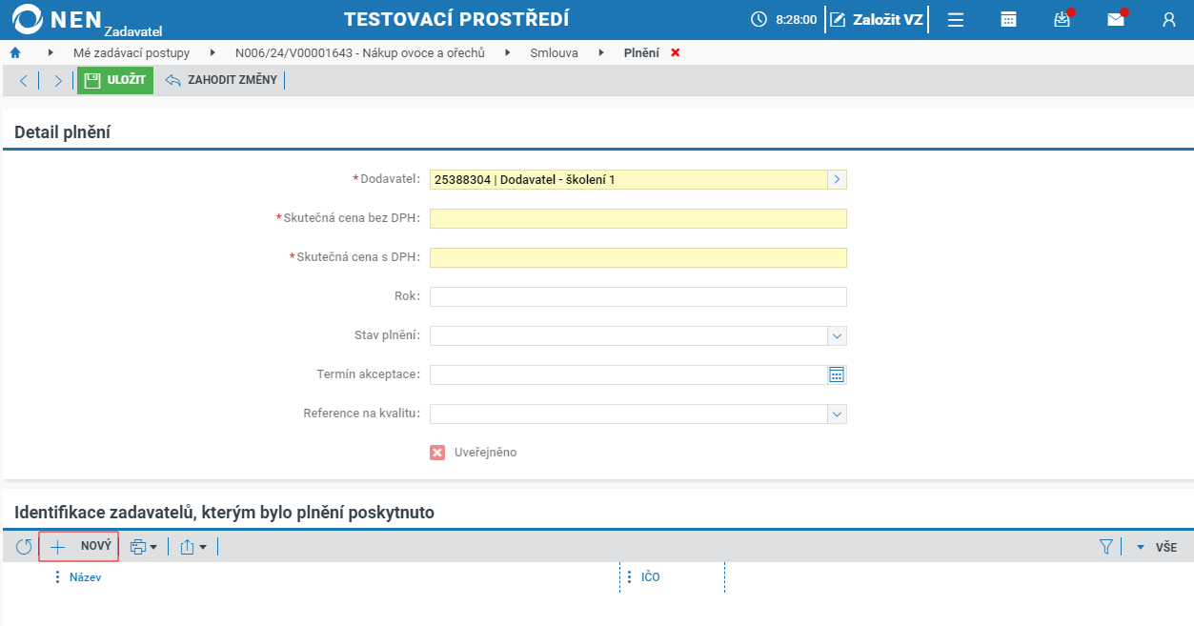Go to the home page icon
Viewport: 1194px width, 626px height.
(15, 52)
